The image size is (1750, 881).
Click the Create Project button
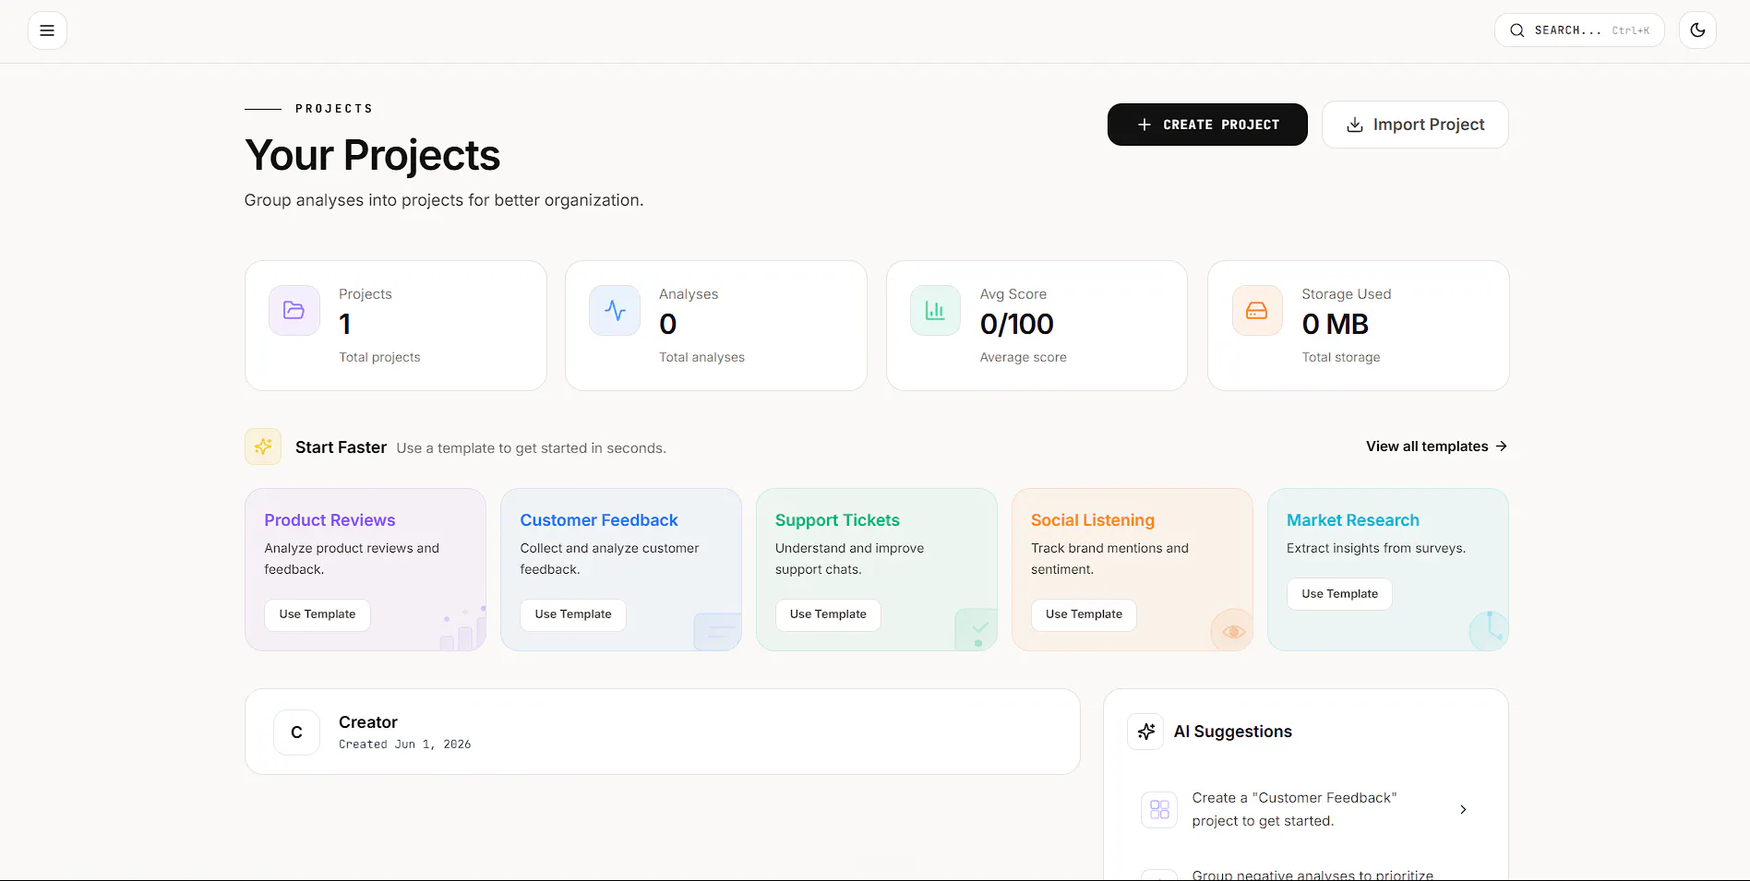coord(1207,125)
